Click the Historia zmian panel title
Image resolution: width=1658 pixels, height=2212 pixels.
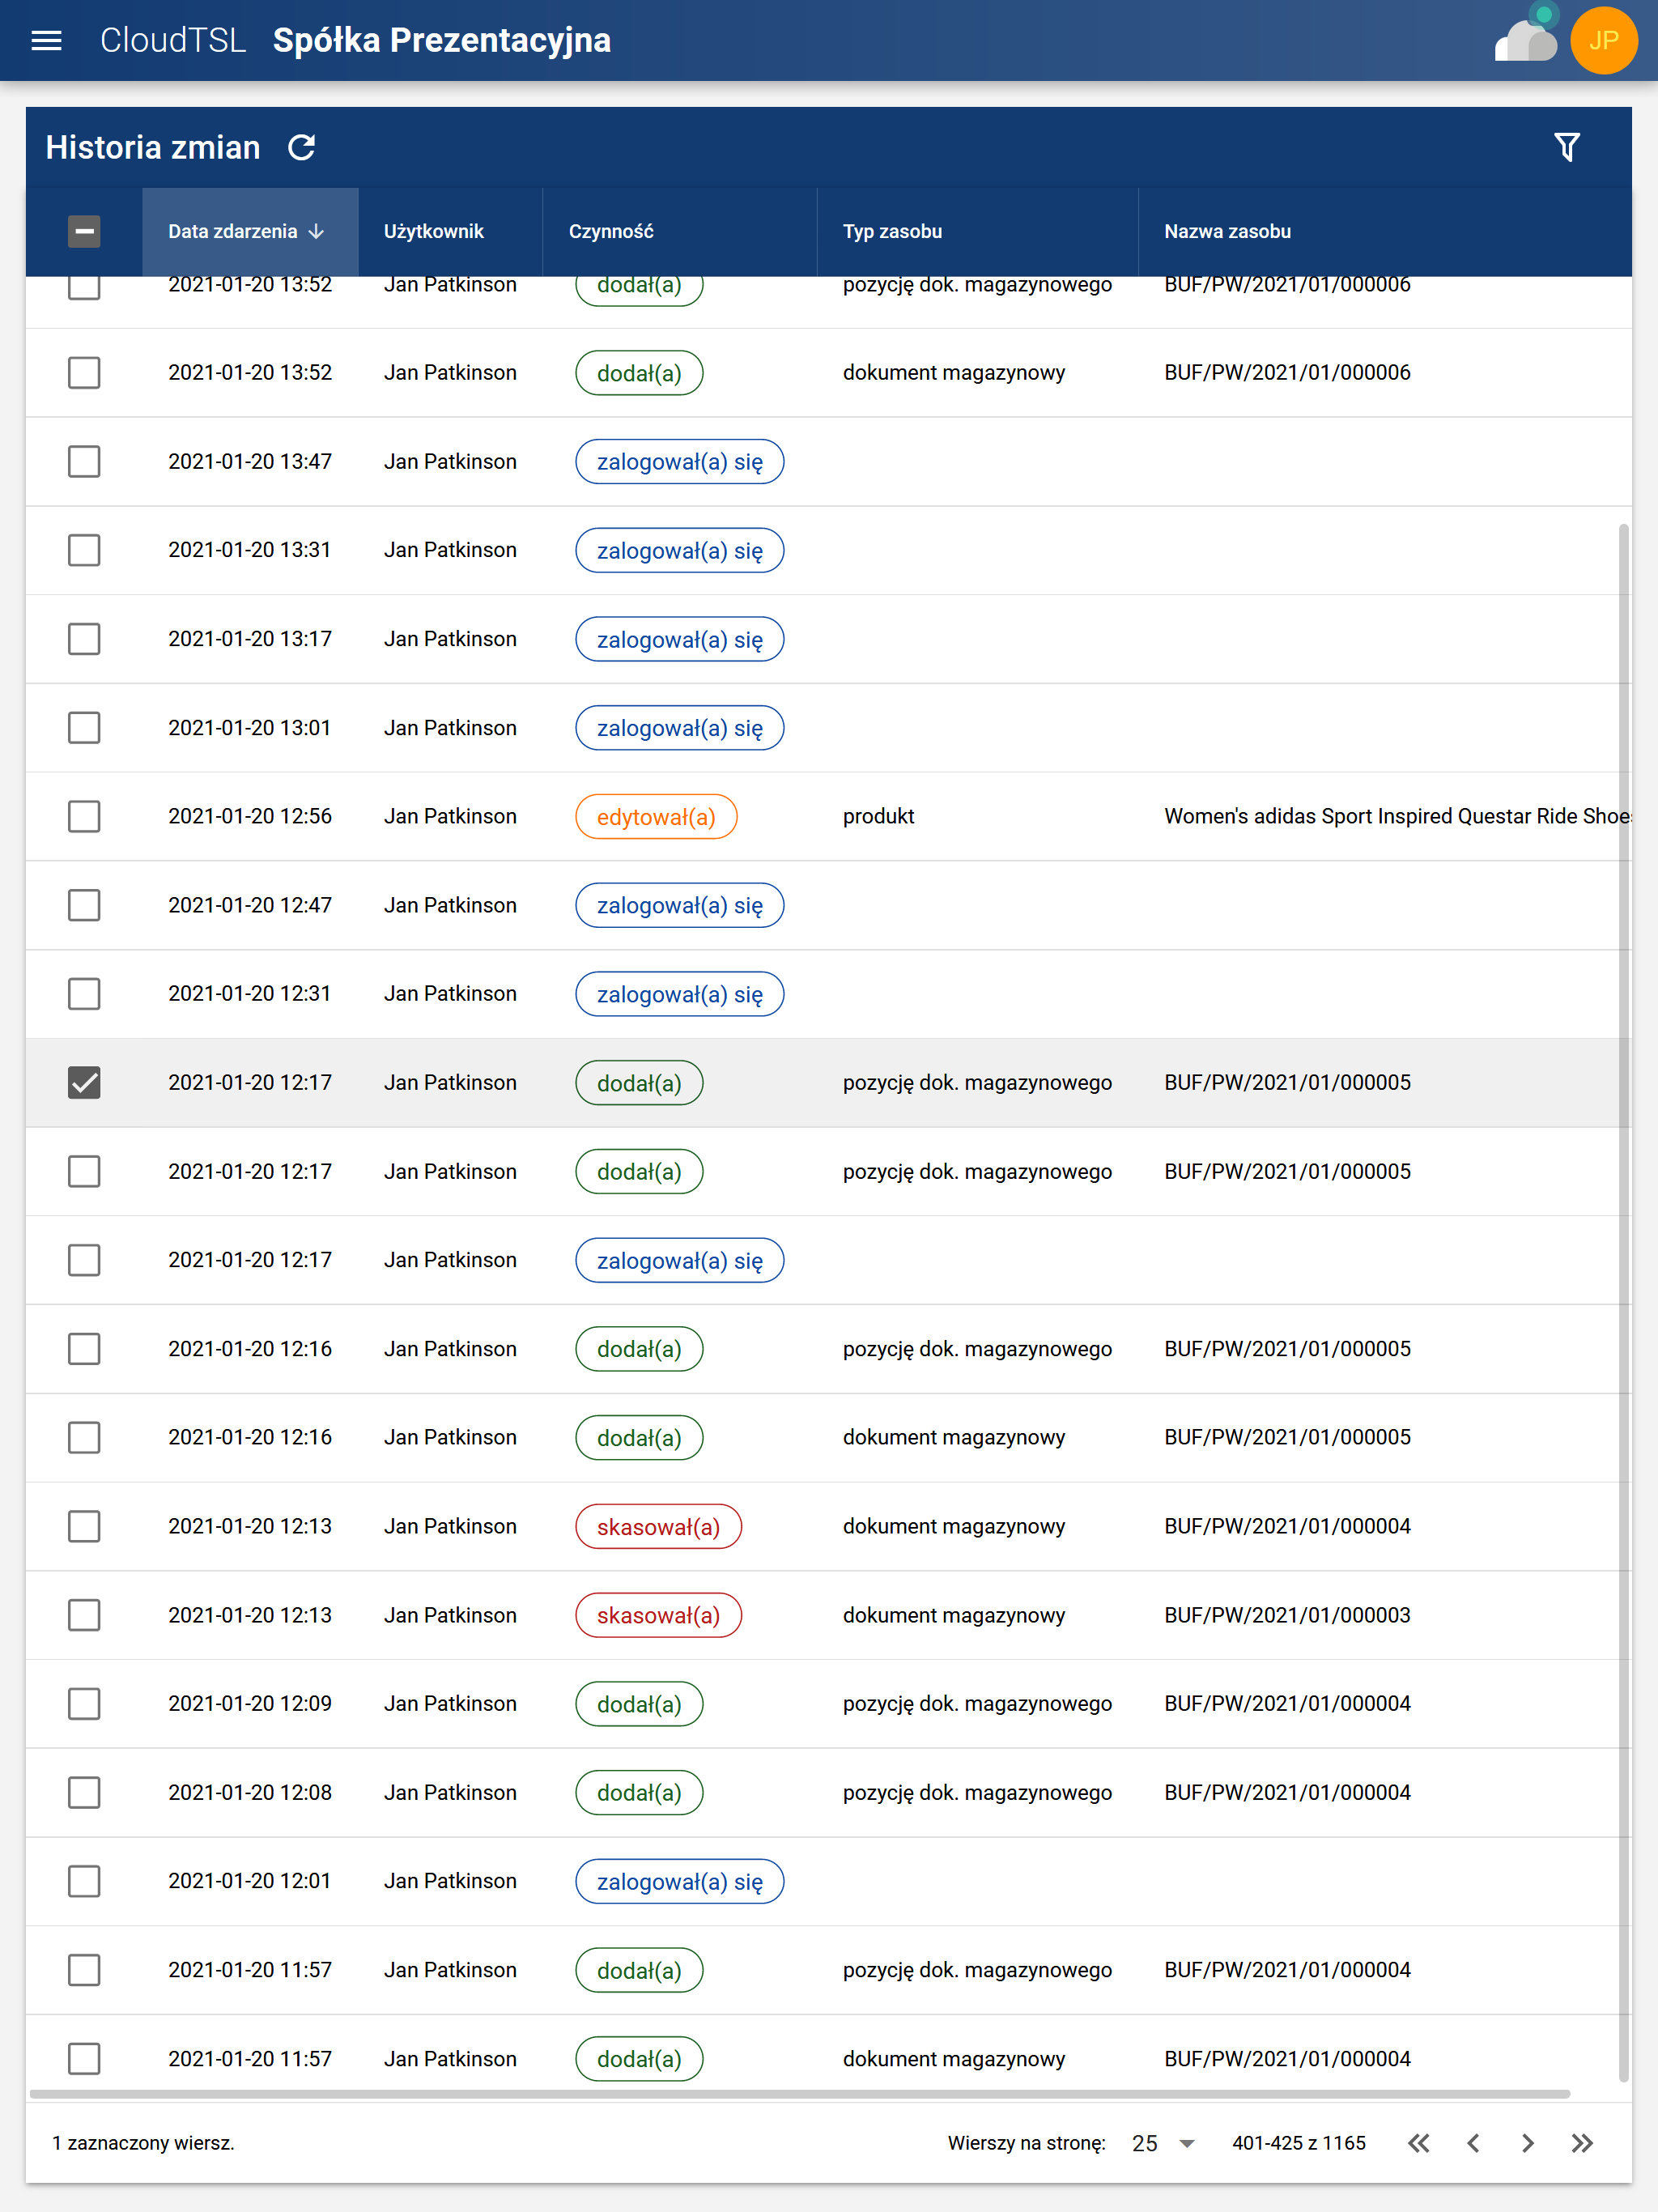point(153,147)
